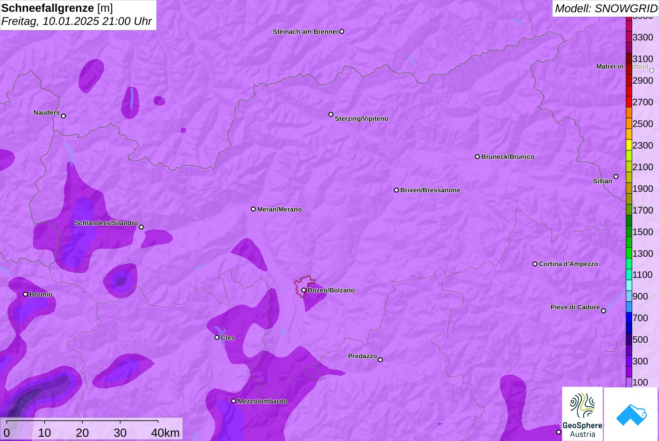The width and height of the screenshot is (659, 441).
Task: Click the Brixen/Bressanone marker dot
Action: coord(396,190)
